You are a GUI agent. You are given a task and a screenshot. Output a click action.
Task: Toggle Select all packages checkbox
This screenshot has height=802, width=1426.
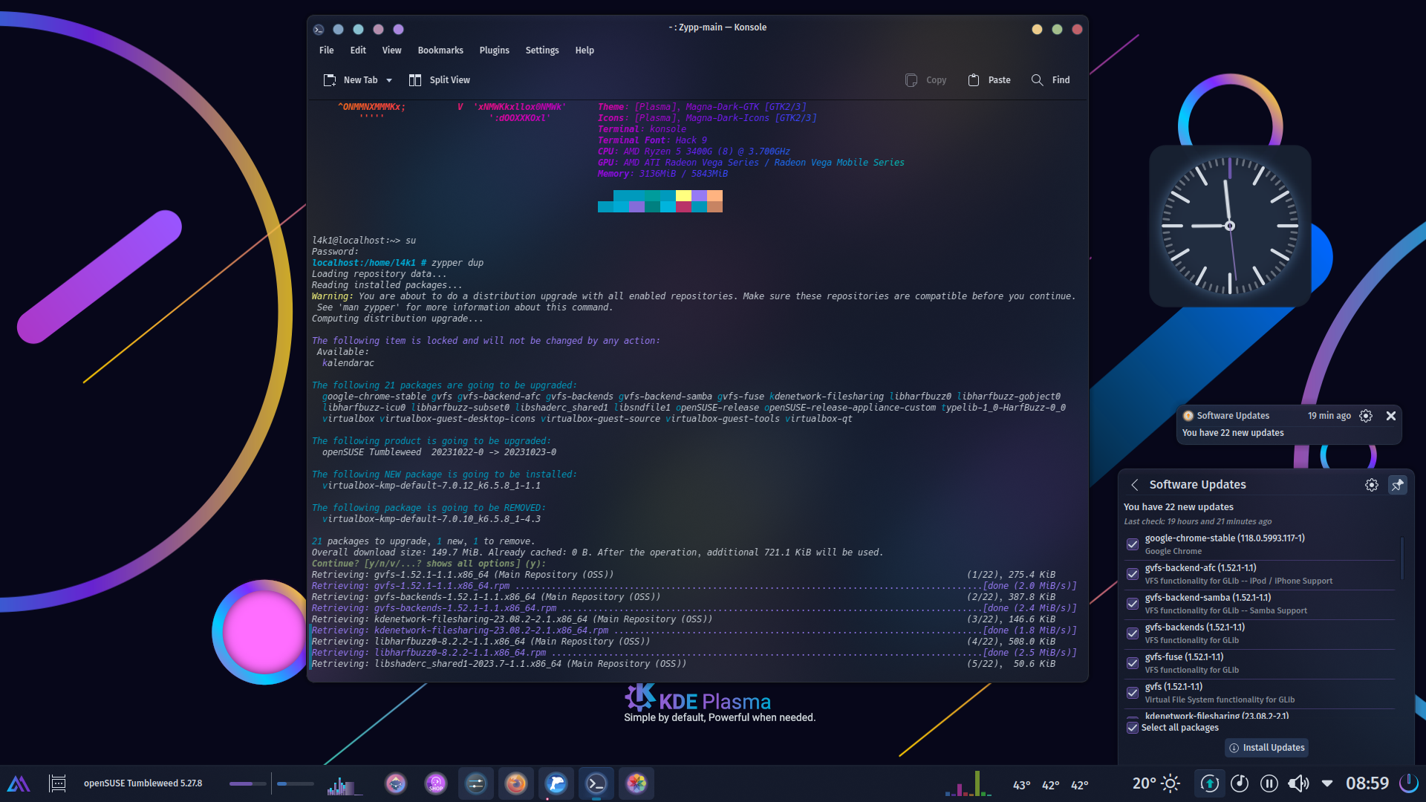pyautogui.click(x=1133, y=728)
